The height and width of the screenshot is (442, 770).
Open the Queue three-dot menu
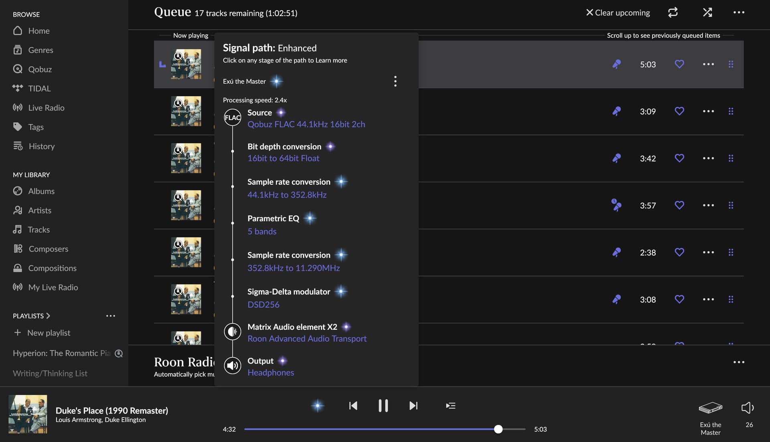point(739,12)
